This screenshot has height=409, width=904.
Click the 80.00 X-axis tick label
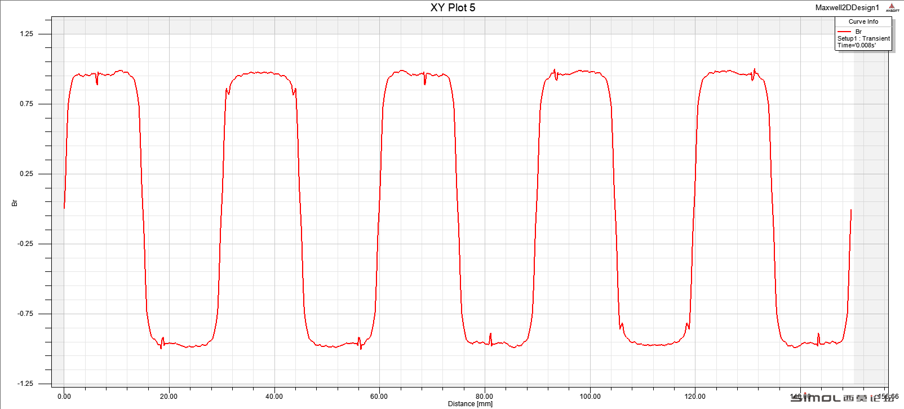[484, 396]
